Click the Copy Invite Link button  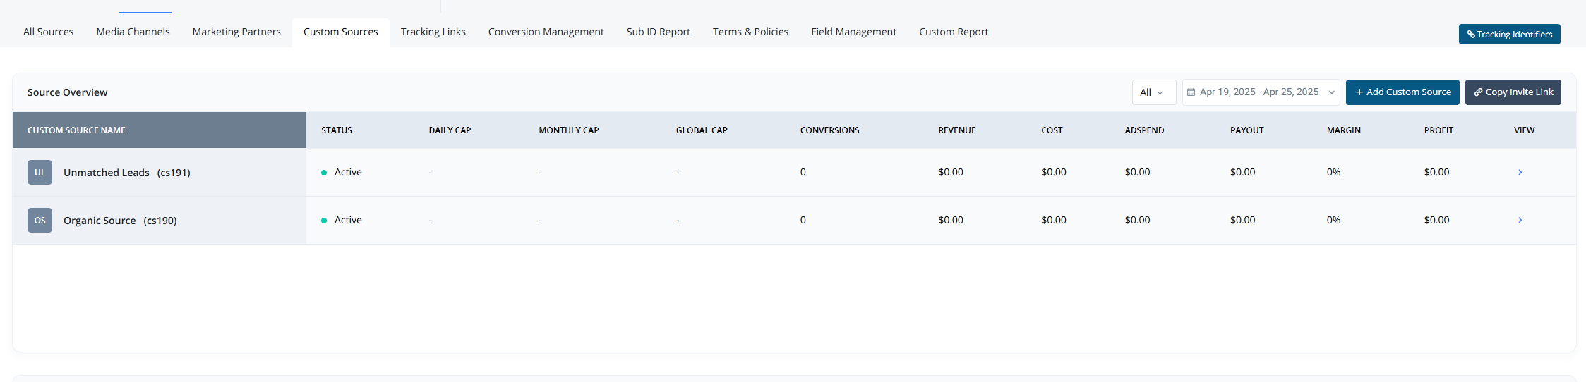1513,92
